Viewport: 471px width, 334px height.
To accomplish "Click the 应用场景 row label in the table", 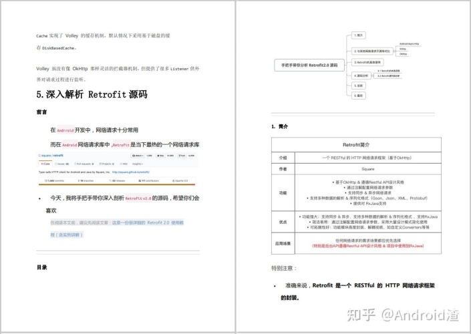I will pos(283,243).
